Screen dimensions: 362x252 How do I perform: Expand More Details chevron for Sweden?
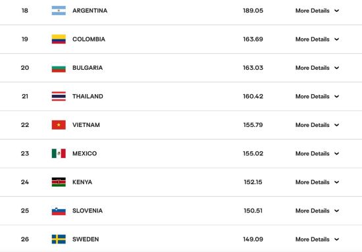[x=337, y=239]
